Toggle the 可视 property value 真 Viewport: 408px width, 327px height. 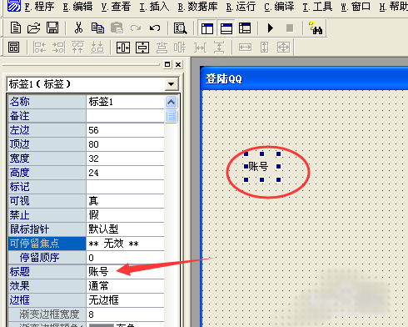click(125, 201)
